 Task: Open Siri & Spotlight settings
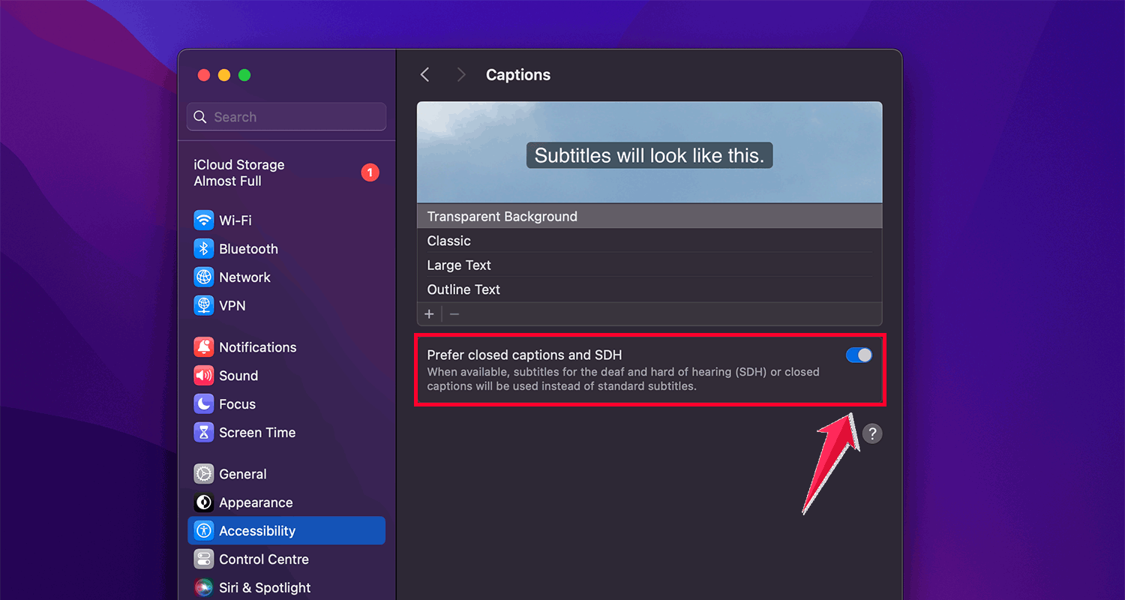pyautogui.click(x=264, y=587)
